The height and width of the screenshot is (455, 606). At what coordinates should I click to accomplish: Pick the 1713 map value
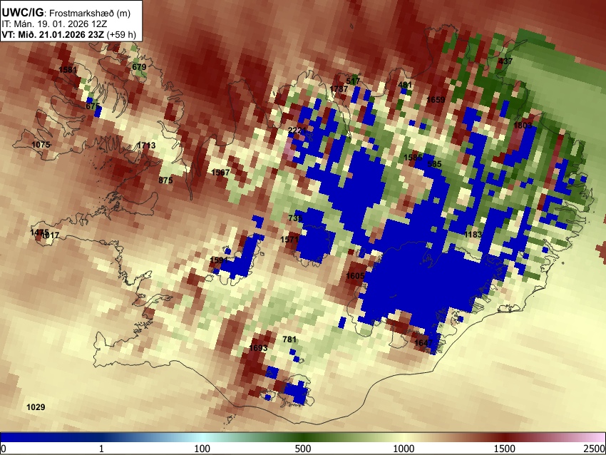point(146,145)
